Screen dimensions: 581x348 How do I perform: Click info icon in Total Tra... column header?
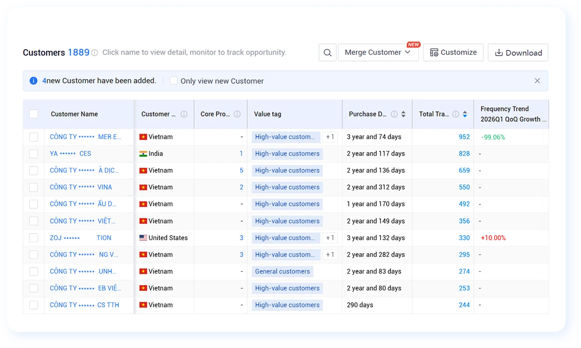[456, 114]
